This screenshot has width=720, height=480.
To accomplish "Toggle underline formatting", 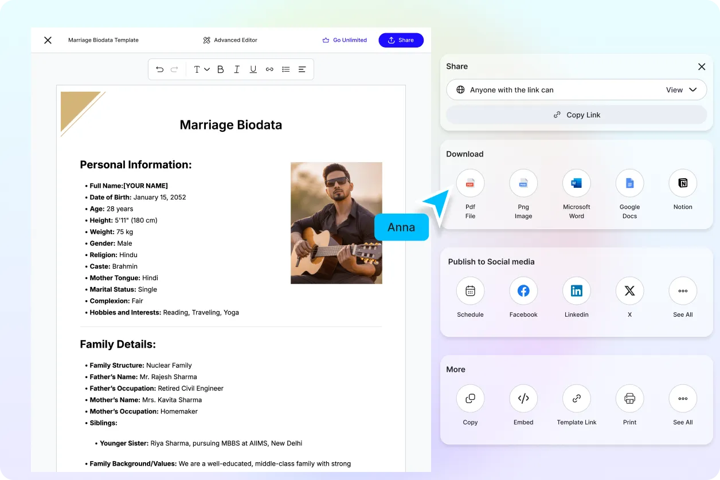I will click(x=253, y=69).
